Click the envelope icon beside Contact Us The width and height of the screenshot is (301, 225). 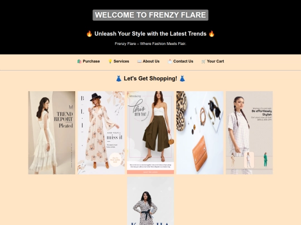[x=170, y=62]
